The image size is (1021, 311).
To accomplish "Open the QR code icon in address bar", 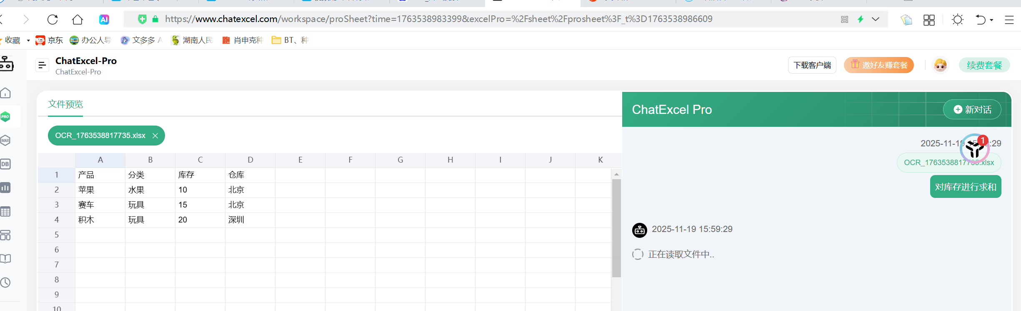I will coord(844,19).
